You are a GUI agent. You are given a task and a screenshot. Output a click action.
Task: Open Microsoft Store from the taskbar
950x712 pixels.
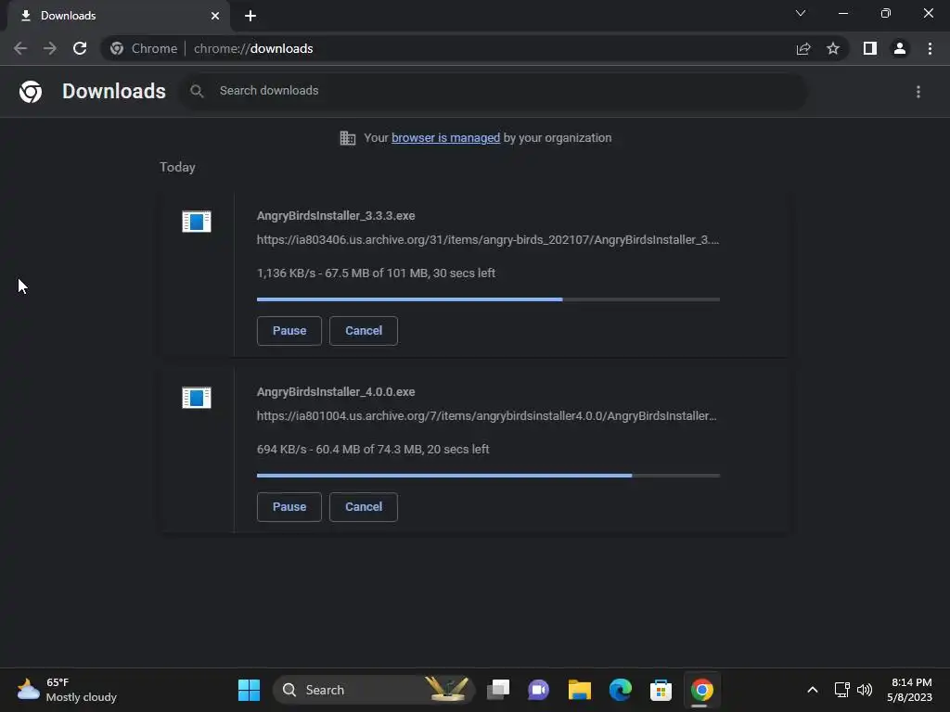pos(661,690)
